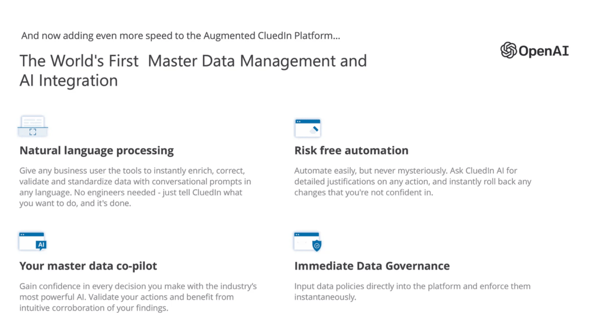592x329 pixels.
Task: Click the Automate easily paragraph text
Action: tap(413, 182)
